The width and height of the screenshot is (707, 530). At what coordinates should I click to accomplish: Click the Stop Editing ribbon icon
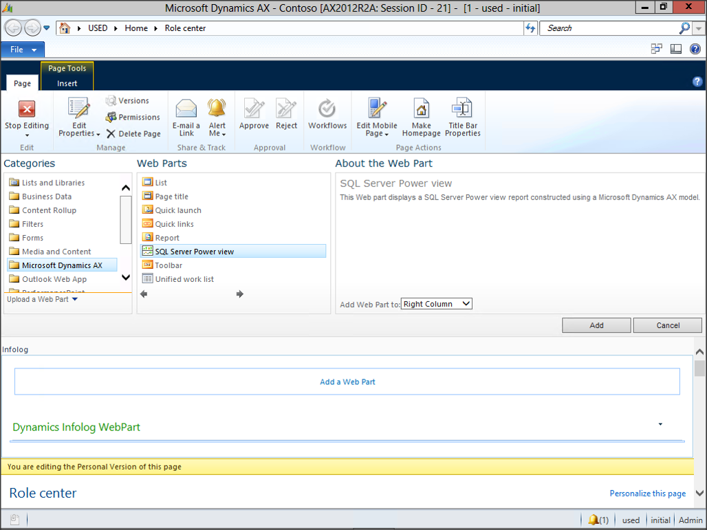pos(26,110)
